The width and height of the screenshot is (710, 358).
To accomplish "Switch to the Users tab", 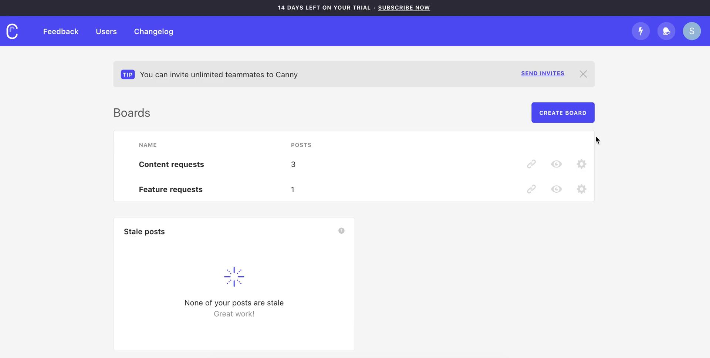I will [106, 32].
